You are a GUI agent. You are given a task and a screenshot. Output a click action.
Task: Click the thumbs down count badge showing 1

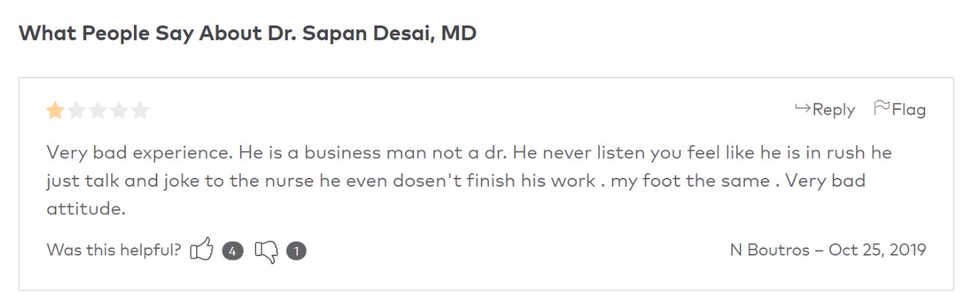pos(296,251)
